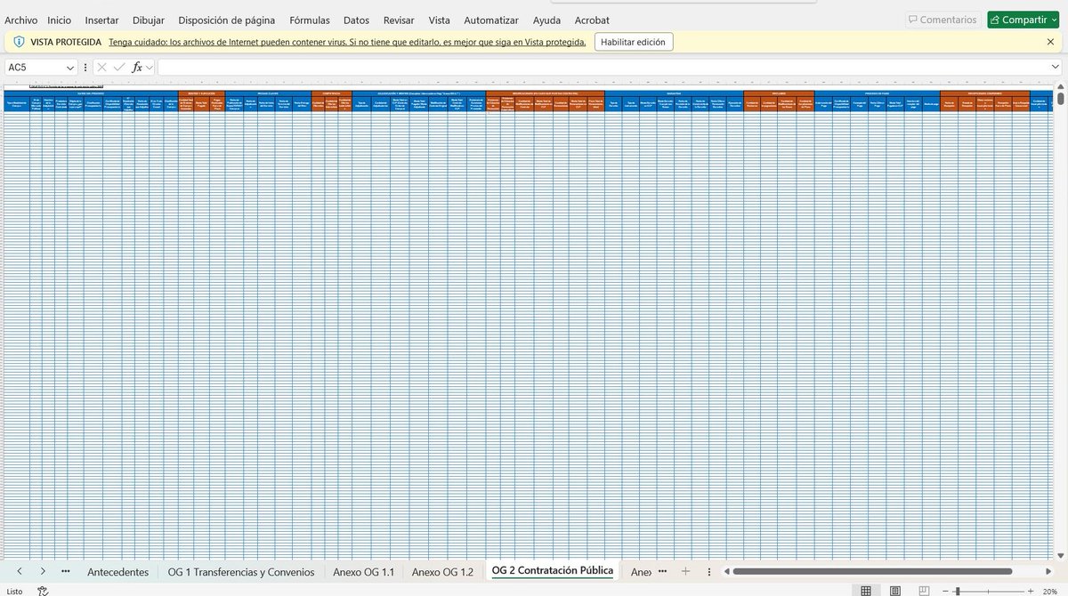This screenshot has height=596, width=1068.
Task: Click Habilitar edición button
Action: click(x=633, y=42)
